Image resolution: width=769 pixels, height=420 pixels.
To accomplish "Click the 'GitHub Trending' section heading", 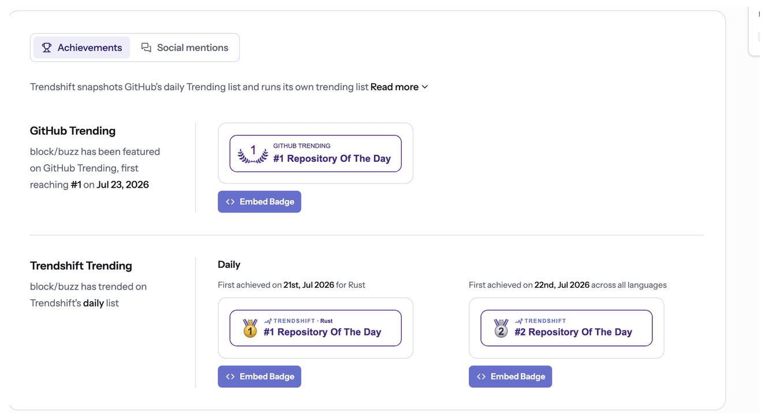I will point(73,131).
